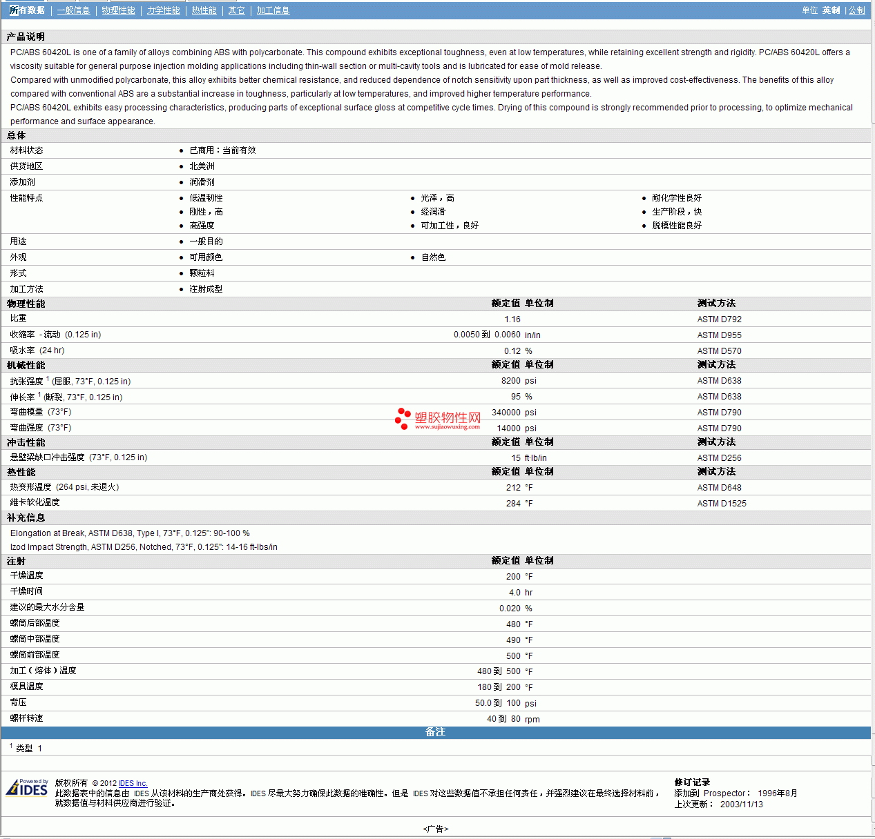
Task: Select the Izod Impact Strength supplementary line
Action: [144, 547]
